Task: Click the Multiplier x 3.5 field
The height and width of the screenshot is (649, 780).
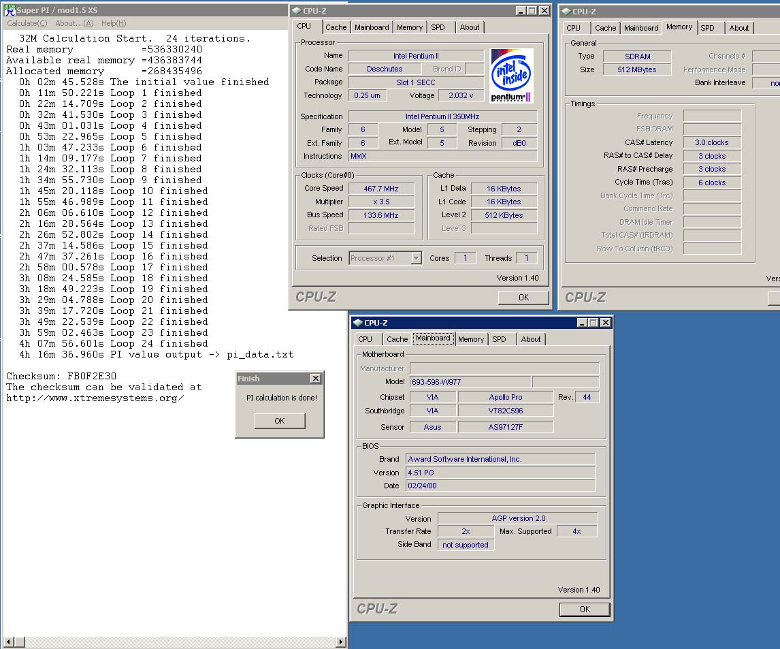Action: tap(381, 202)
